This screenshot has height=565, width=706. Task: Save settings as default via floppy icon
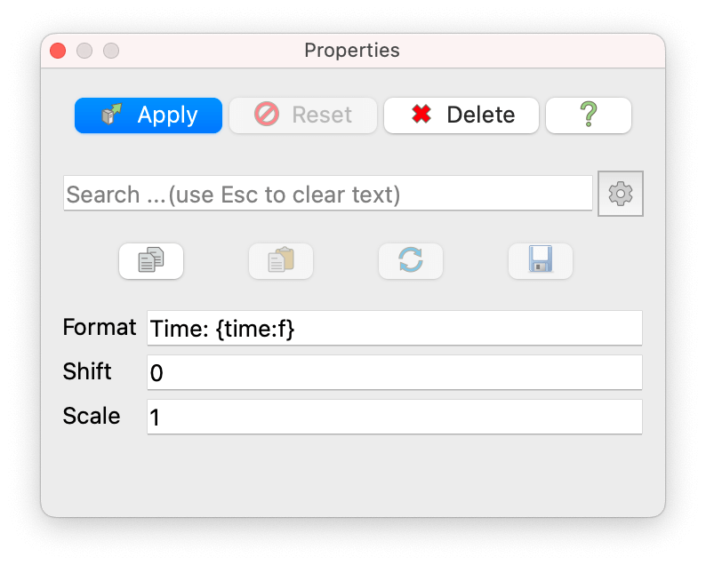click(x=541, y=260)
